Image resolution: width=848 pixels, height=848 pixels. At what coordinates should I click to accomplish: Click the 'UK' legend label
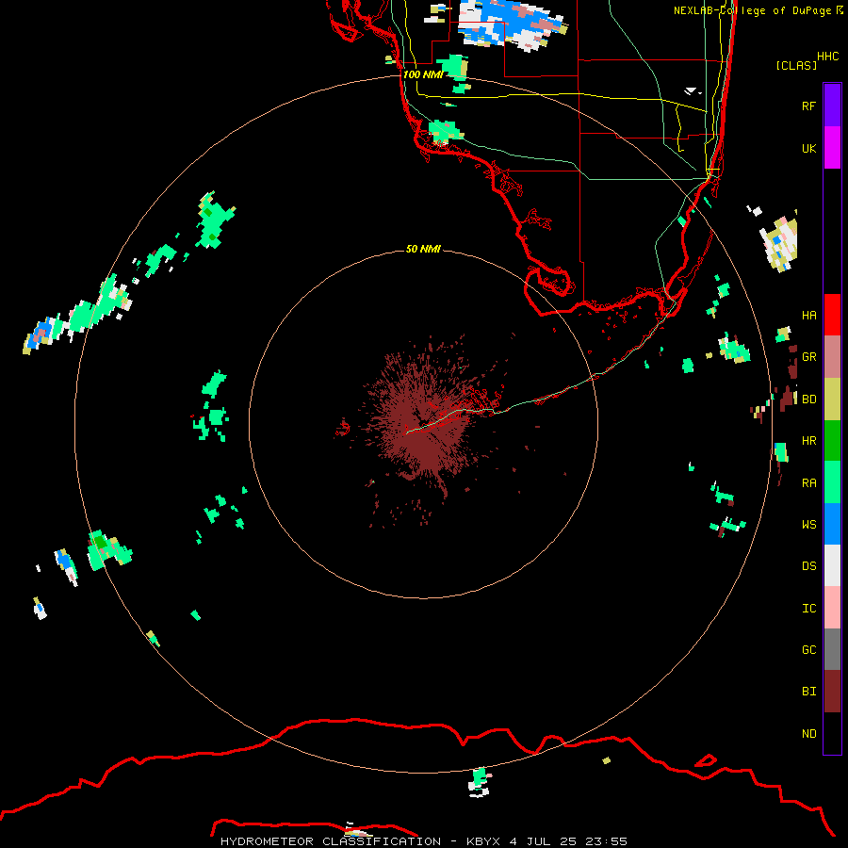pos(808,148)
